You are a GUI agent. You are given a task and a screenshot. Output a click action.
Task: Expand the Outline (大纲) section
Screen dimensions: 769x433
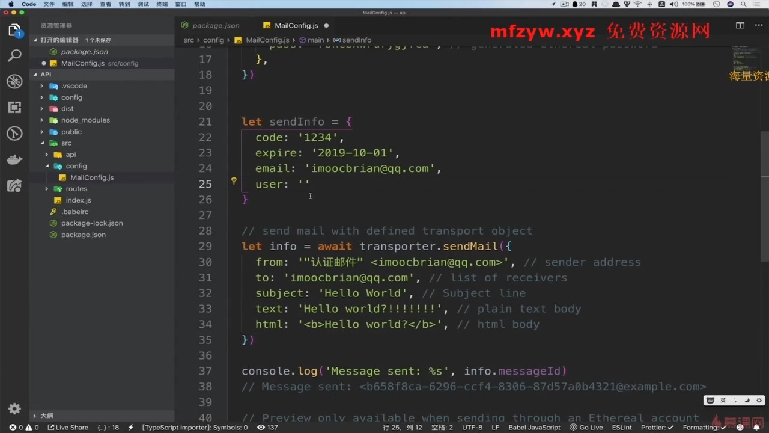(x=102, y=416)
